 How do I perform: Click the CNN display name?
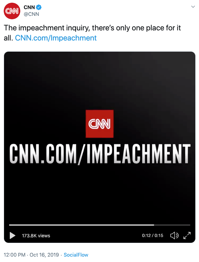tap(29, 7)
